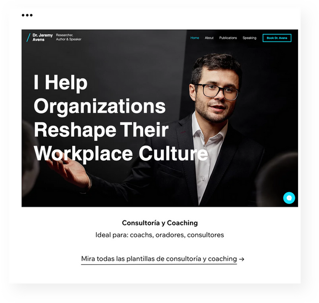The width and height of the screenshot is (319, 303).
Task: Click the Researcher, Author & Speaker tagline
Action: point(69,37)
